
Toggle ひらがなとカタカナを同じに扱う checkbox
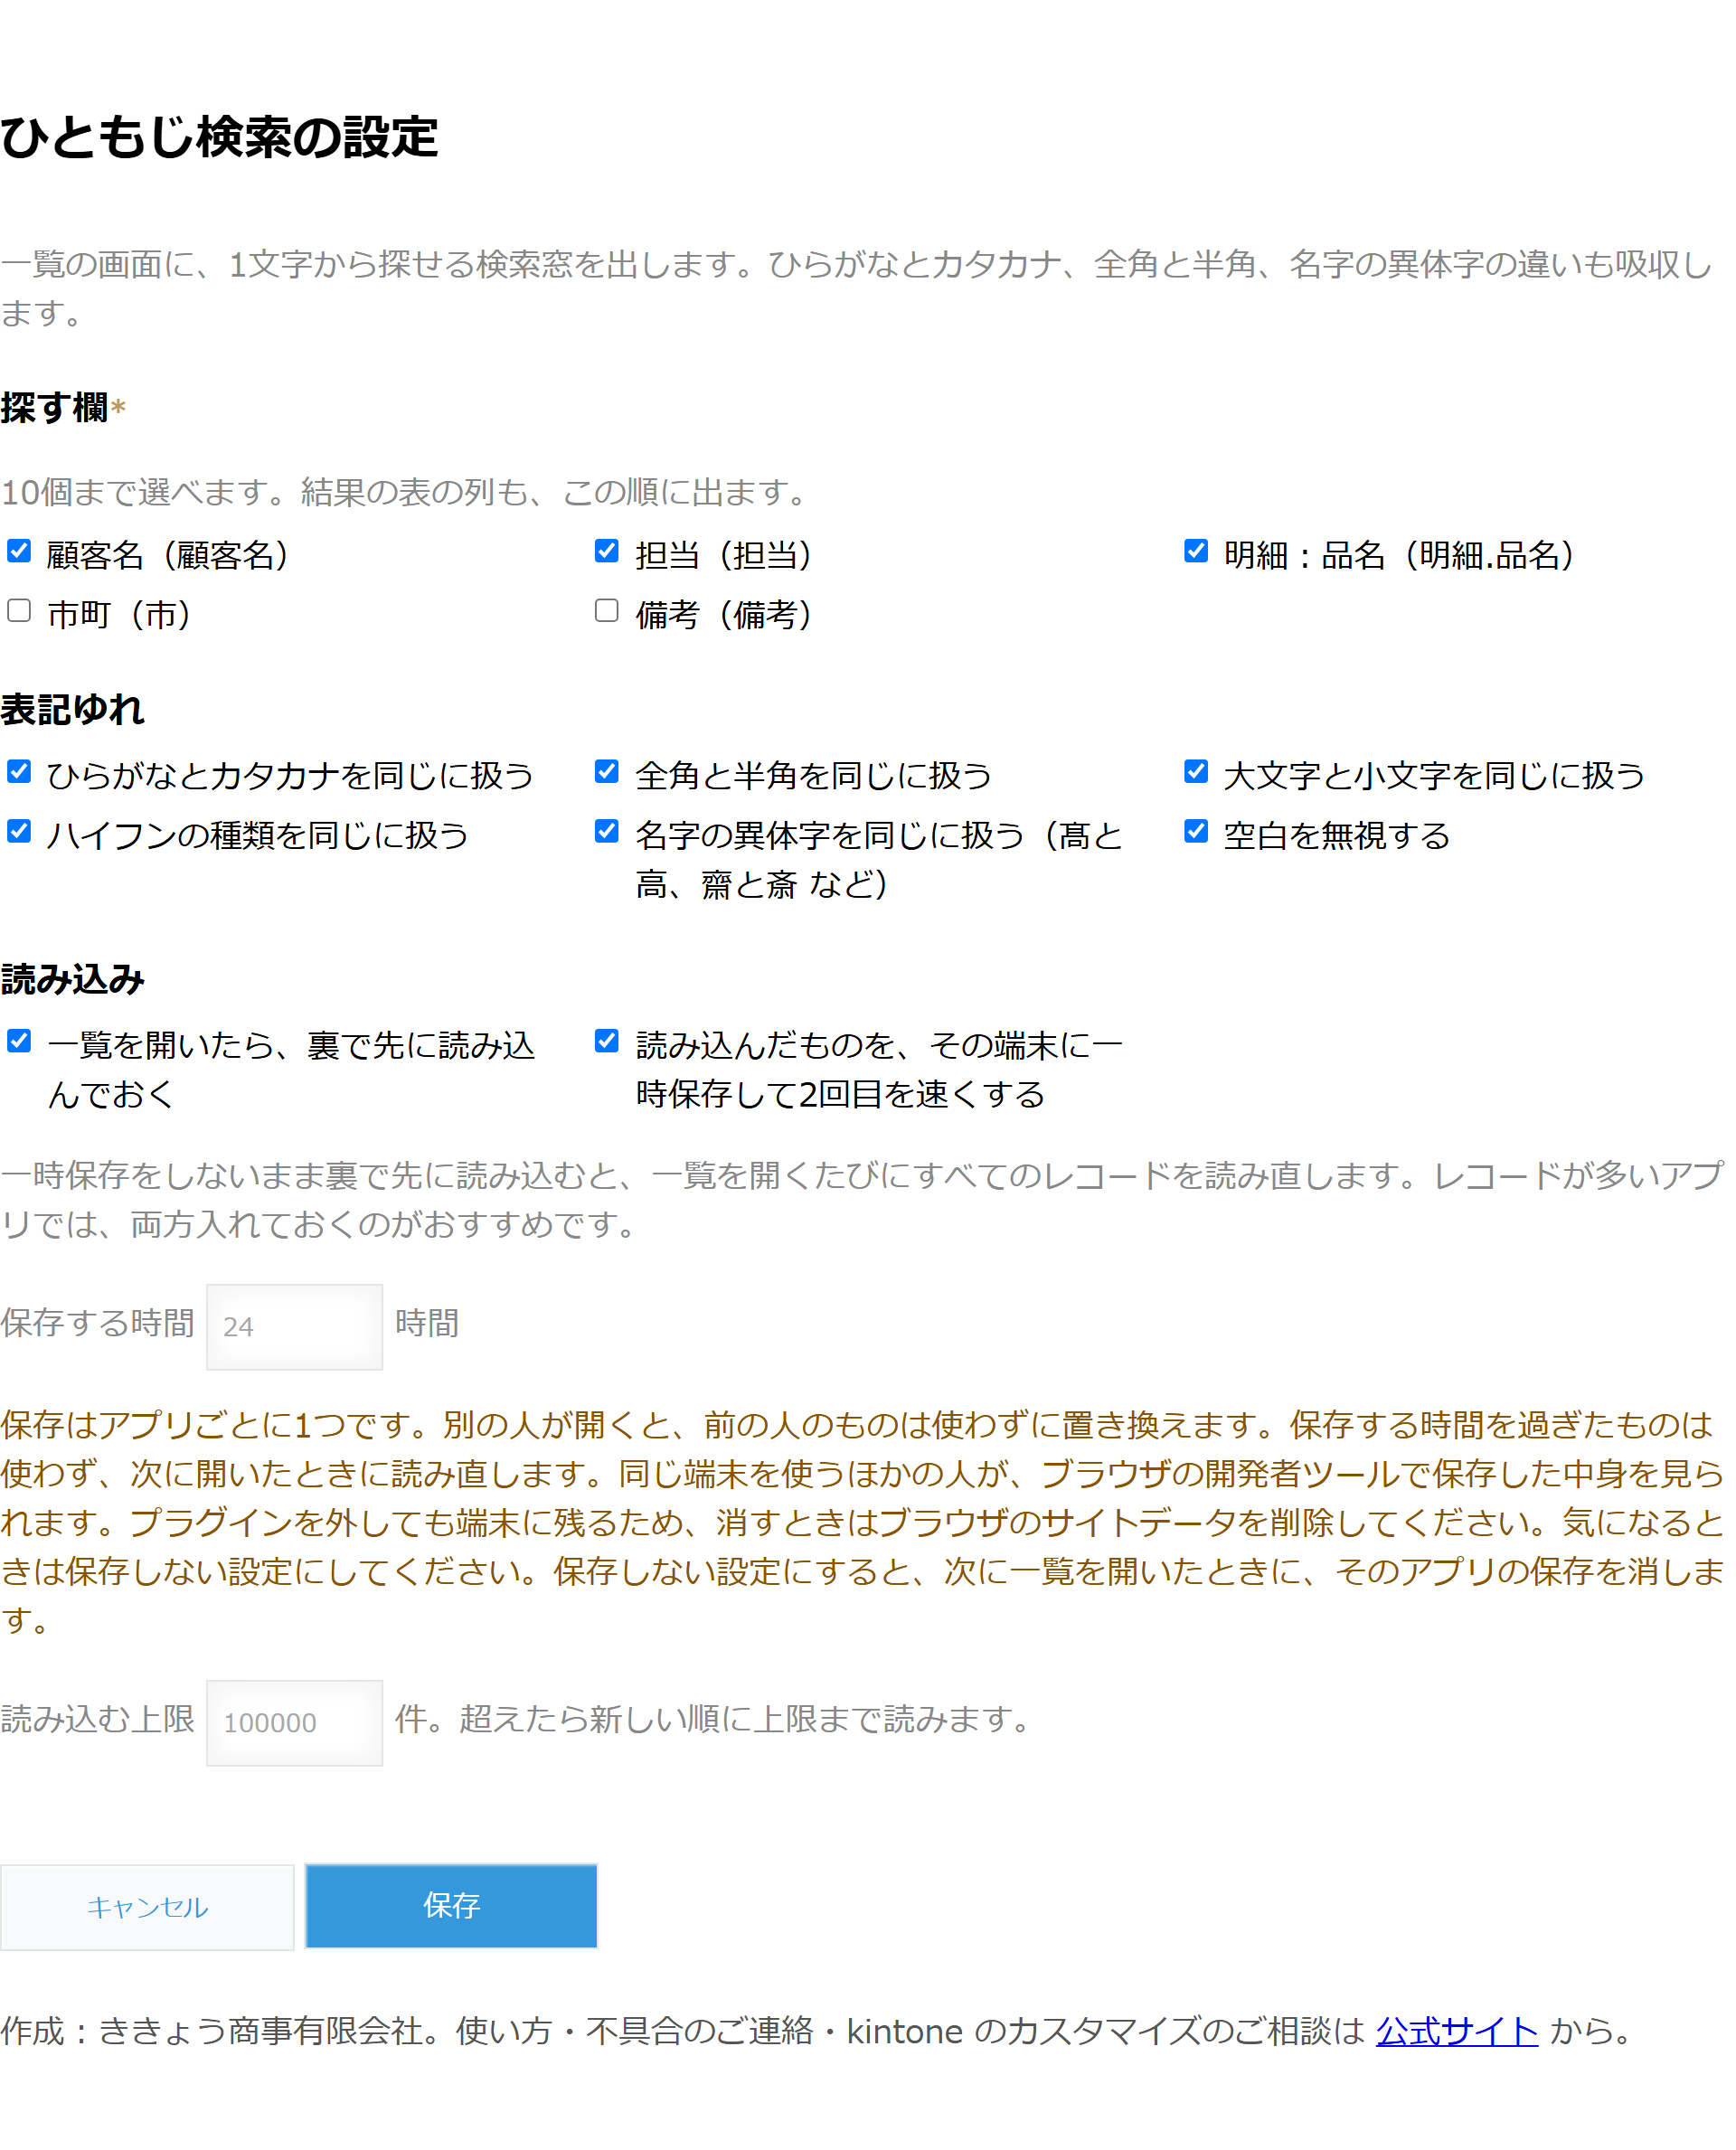pyautogui.click(x=19, y=771)
